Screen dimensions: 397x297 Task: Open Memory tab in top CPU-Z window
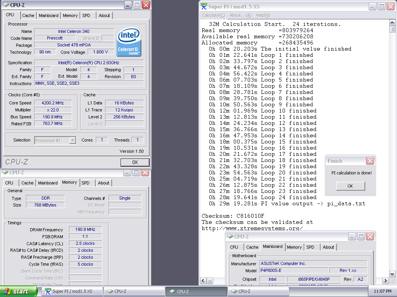[70, 15]
